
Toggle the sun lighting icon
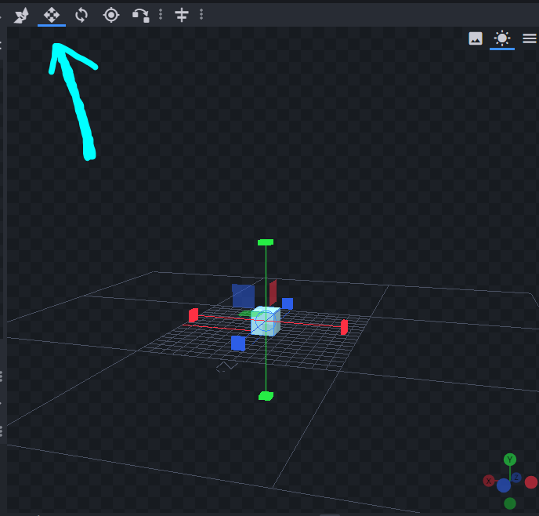point(502,38)
